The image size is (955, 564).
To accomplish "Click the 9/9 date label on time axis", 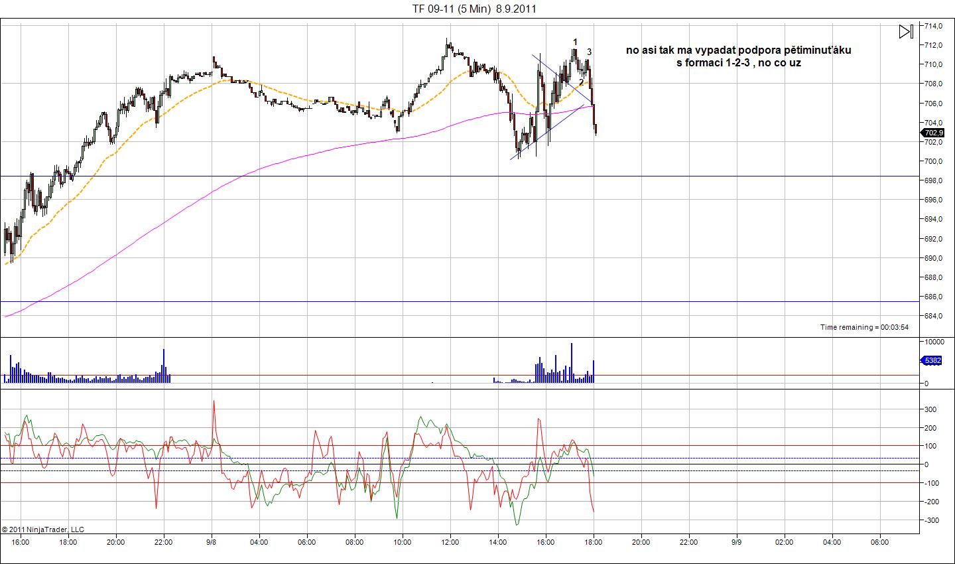I will (736, 541).
